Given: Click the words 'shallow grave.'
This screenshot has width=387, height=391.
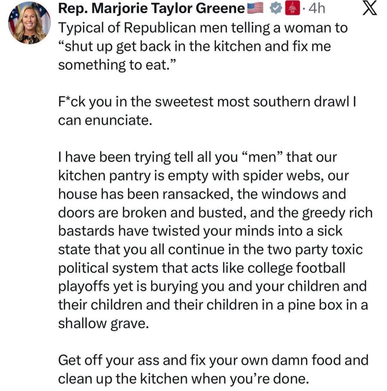Looking at the screenshot, I should tap(104, 323).
